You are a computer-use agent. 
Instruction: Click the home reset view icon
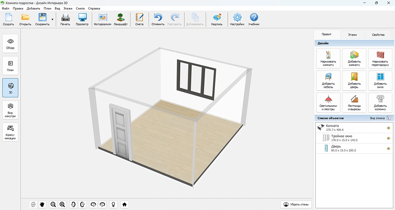tap(125, 204)
